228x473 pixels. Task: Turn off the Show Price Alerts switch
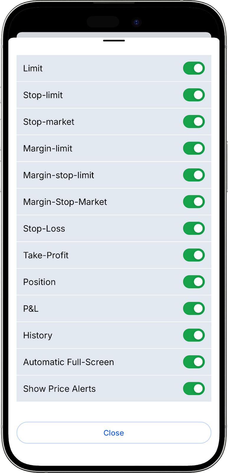pos(194,389)
